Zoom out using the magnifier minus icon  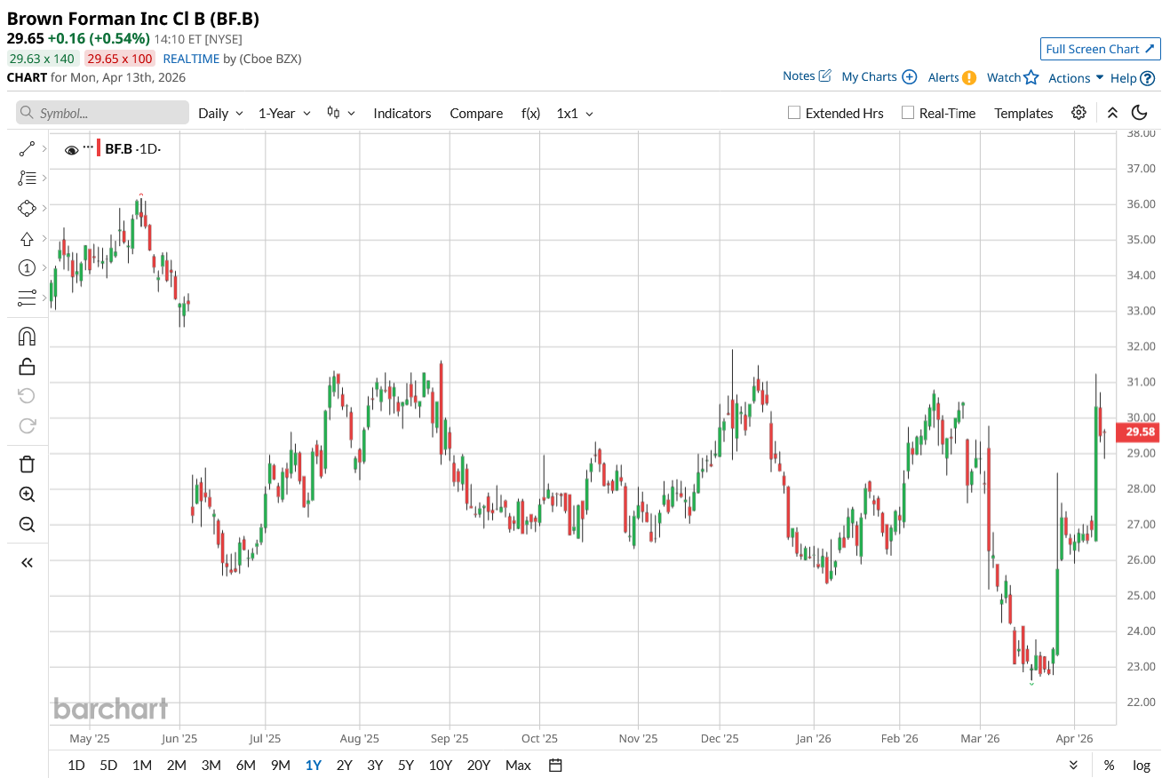[x=27, y=525]
